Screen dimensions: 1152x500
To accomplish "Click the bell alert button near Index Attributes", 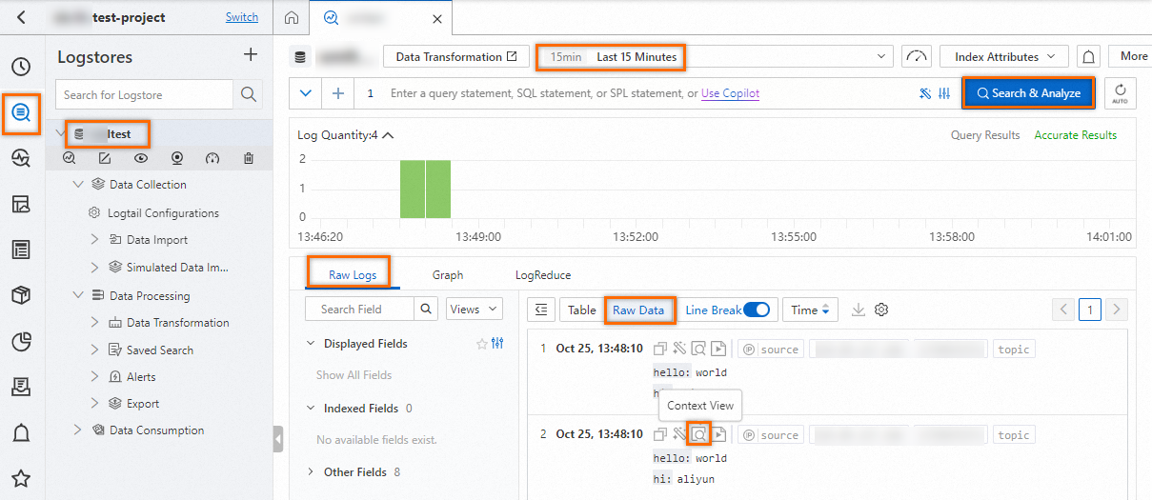I will pyautogui.click(x=1089, y=56).
